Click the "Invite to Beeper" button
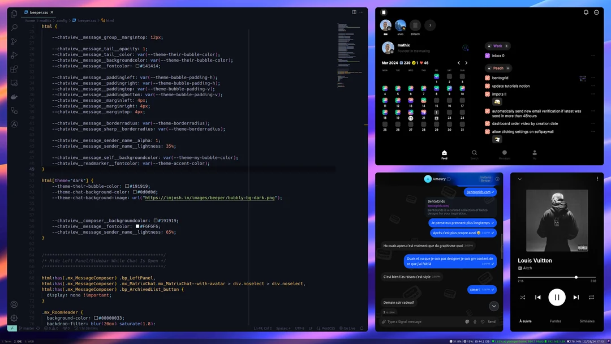The image size is (611, 344). [485, 179]
